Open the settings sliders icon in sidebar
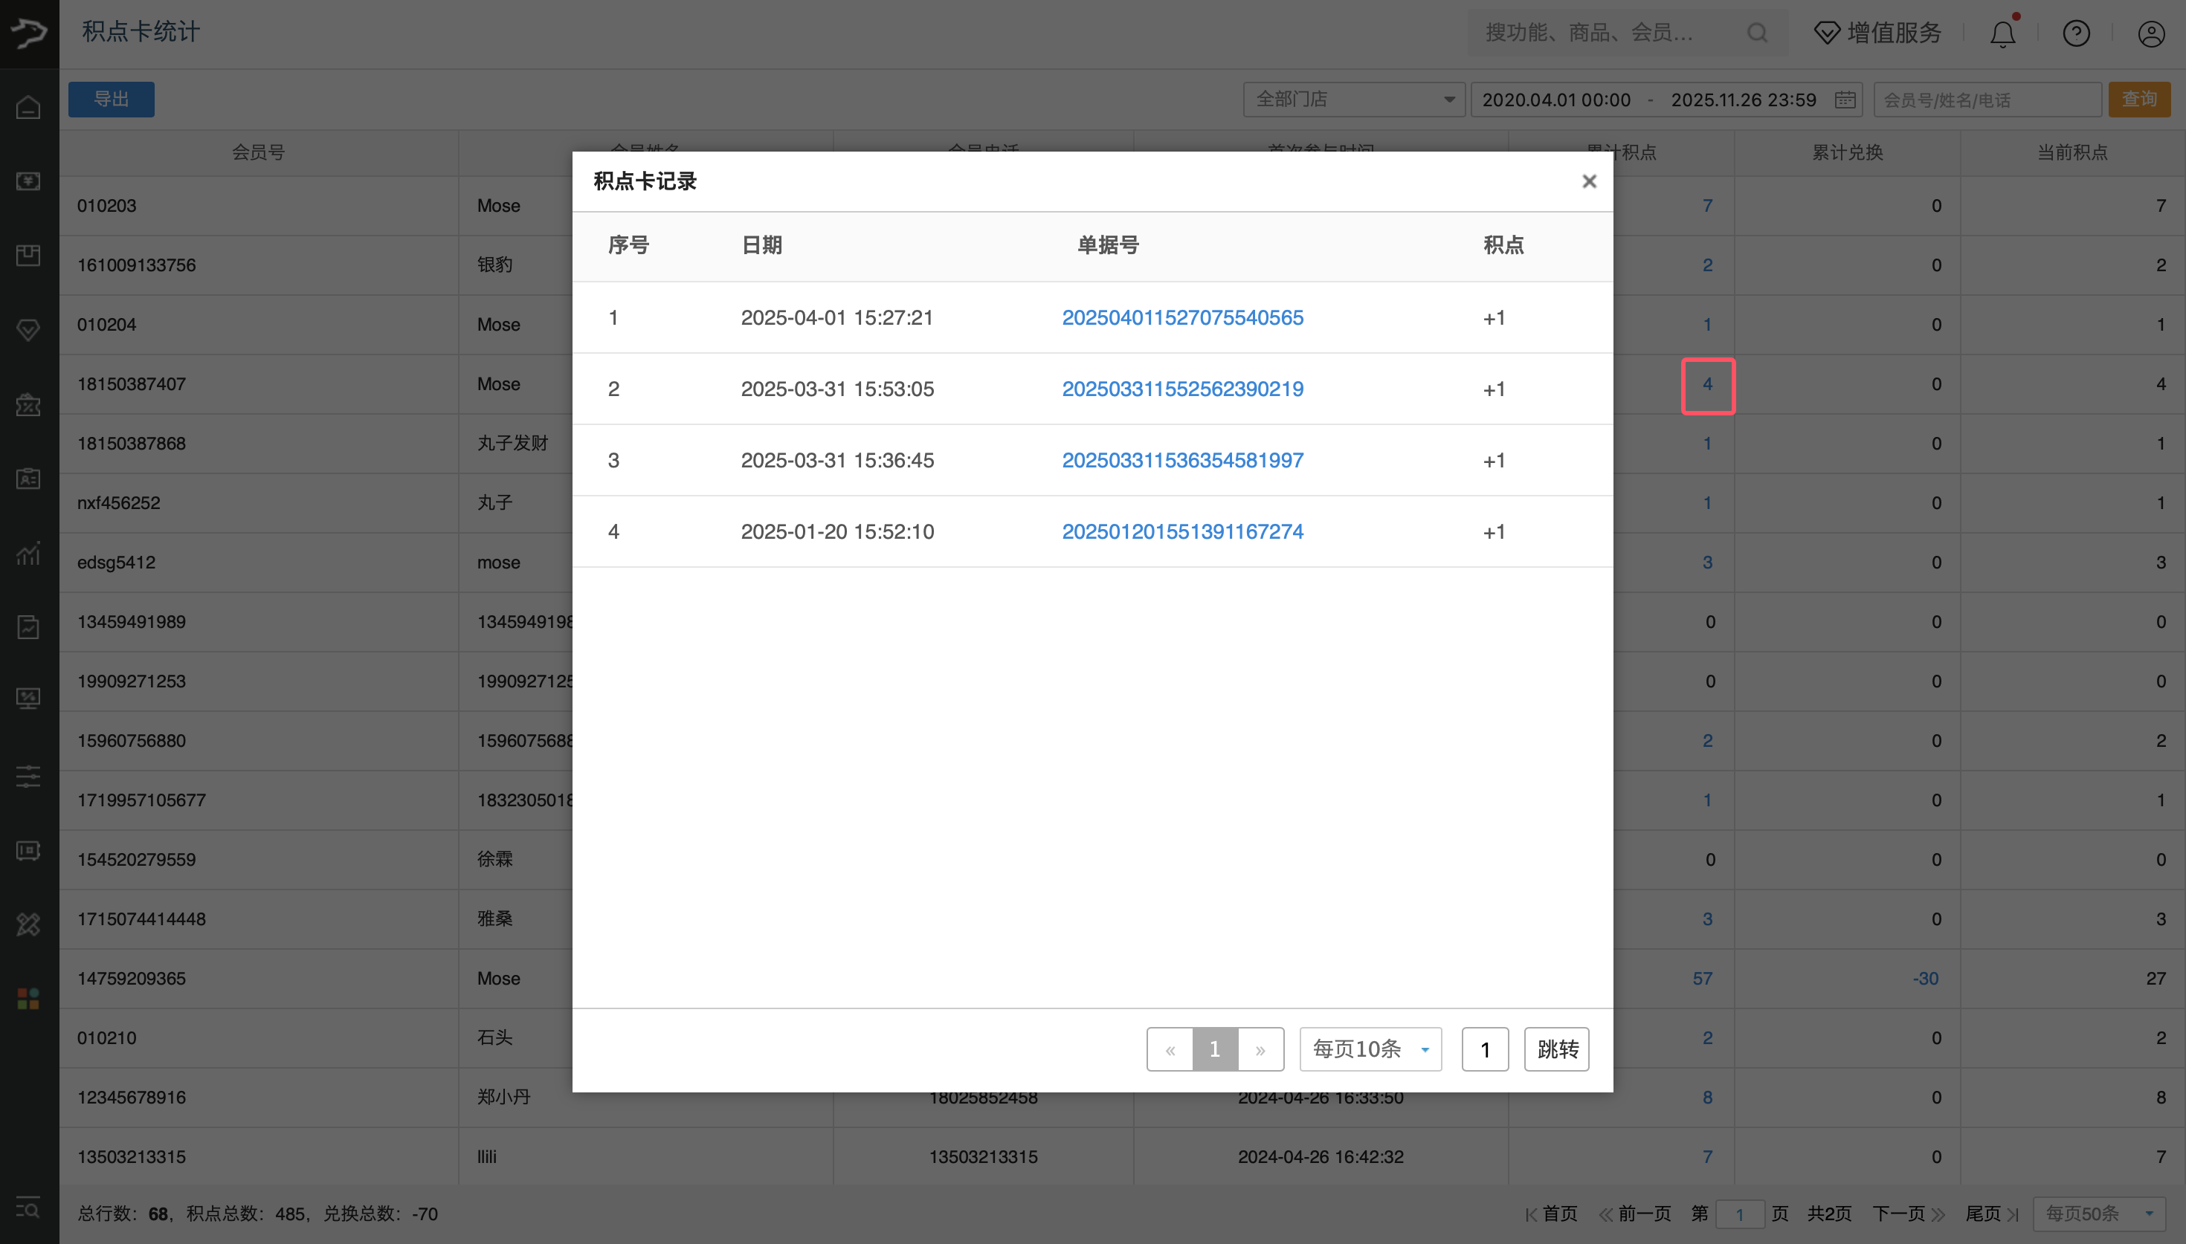The height and width of the screenshot is (1244, 2186). pos(28,776)
